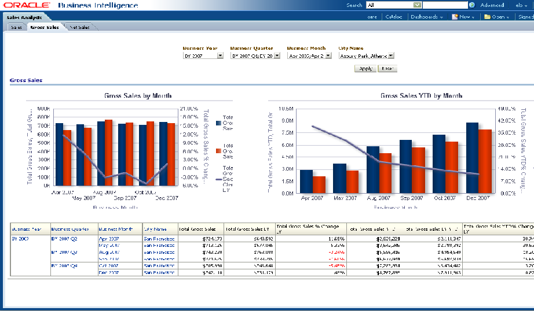Open the City Name dropdown
Screen dimensions: 534x311
(x=391, y=55)
